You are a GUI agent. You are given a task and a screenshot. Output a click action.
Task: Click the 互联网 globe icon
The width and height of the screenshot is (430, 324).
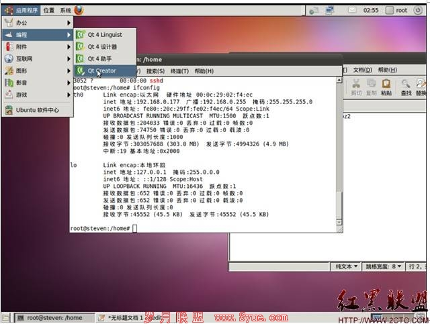pyautogui.click(x=9, y=58)
